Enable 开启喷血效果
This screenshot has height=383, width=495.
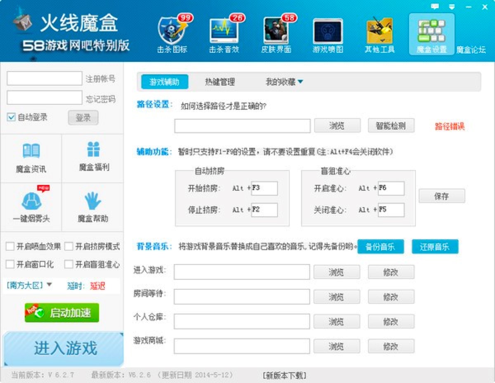click(9, 246)
